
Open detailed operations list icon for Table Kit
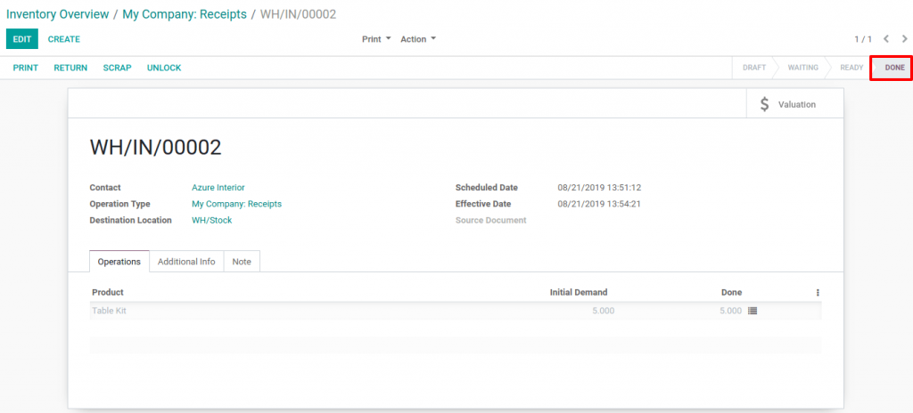pos(753,311)
